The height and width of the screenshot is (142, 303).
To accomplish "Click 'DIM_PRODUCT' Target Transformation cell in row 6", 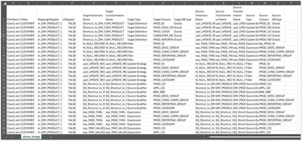I will coord(116,40).
